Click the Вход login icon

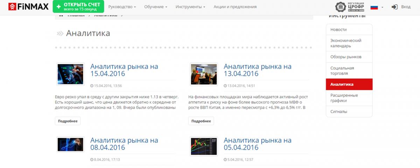pyautogui.click(x=395, y=7)
